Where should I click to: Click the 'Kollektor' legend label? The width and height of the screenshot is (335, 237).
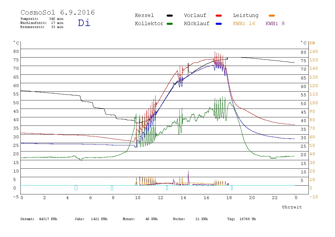[149, 24]
